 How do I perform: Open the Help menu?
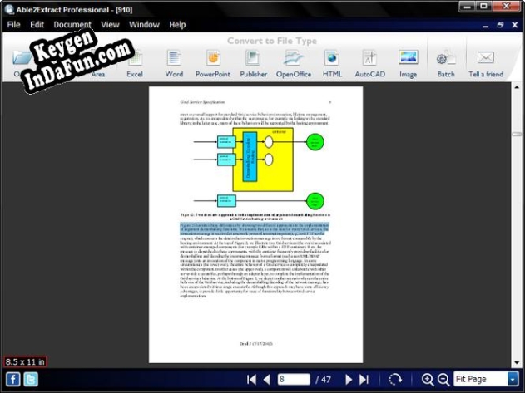[177, 25]
